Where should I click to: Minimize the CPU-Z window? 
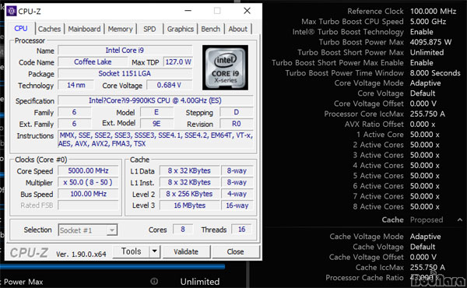tap(188, 11)
